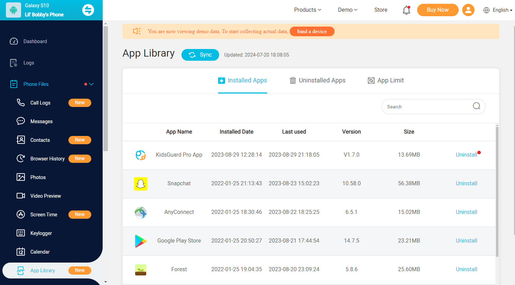Click the App Name column header
The height and width of the screenshot is (285, 515).
(x=179, y=132)
